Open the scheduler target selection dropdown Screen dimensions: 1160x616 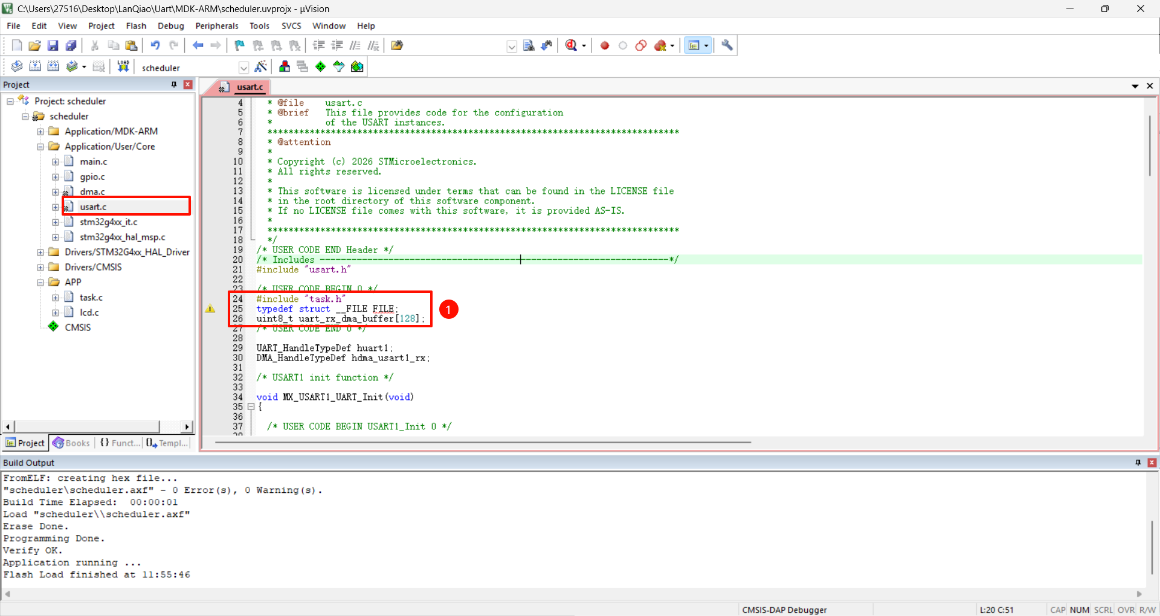[243, 68]
